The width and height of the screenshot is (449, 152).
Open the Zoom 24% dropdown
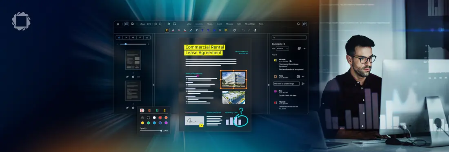click(x=150, y=24)
